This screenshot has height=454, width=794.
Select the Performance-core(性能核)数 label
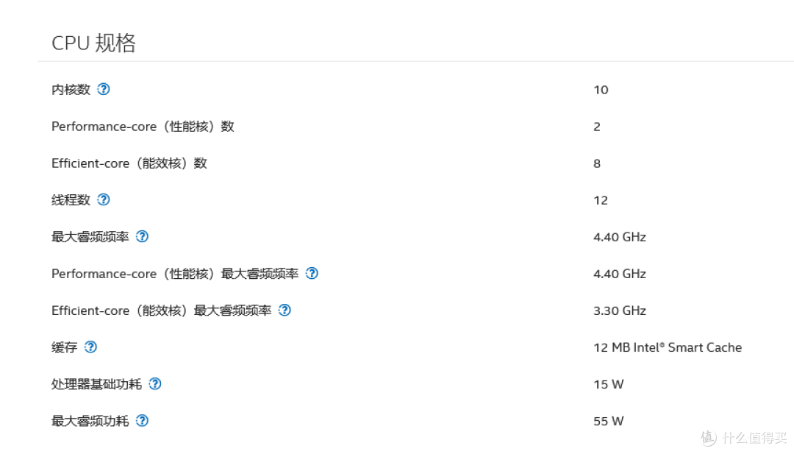(x=143, y=127)
